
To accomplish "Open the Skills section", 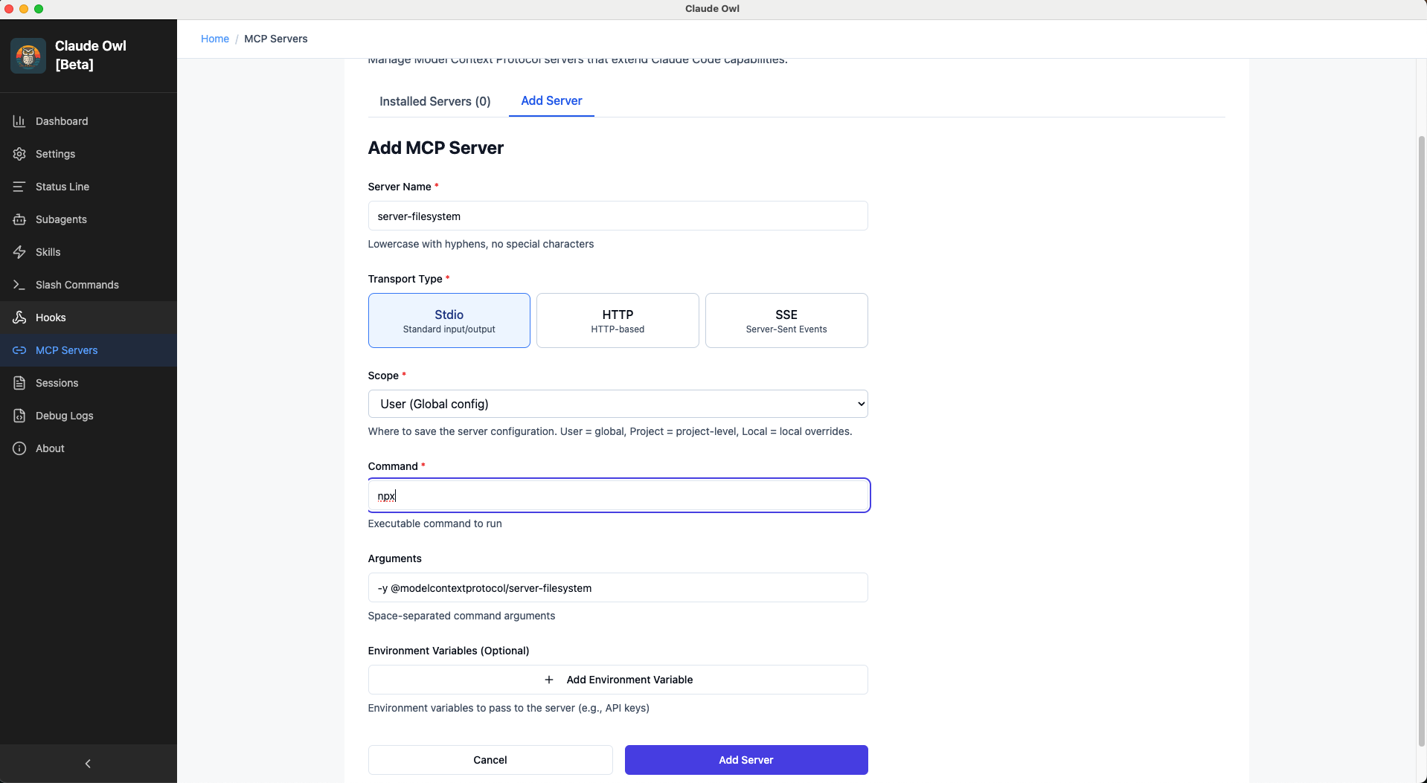I will [x=48, y=252].
